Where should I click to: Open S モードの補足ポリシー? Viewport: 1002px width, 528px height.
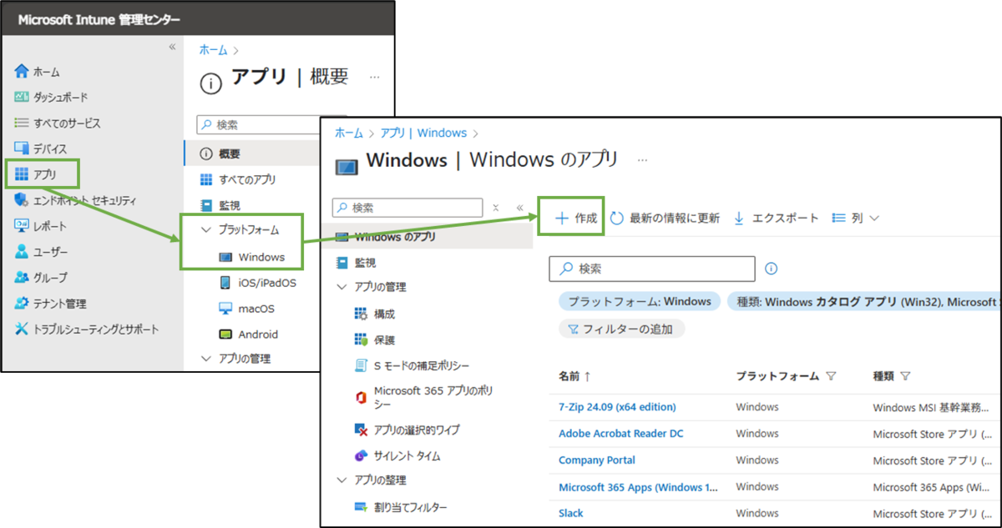pos(412,366)
